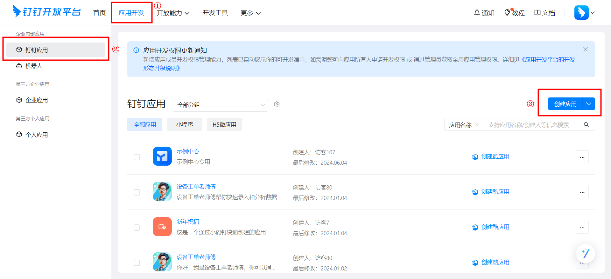
Task: Open the 应用名称 search type dropdown
Action: pyautogui.click(x=464, y=125)
